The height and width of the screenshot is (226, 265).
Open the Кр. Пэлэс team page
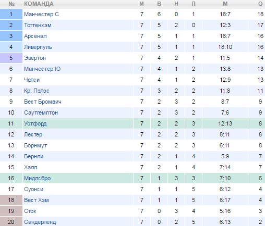[37, 91]
